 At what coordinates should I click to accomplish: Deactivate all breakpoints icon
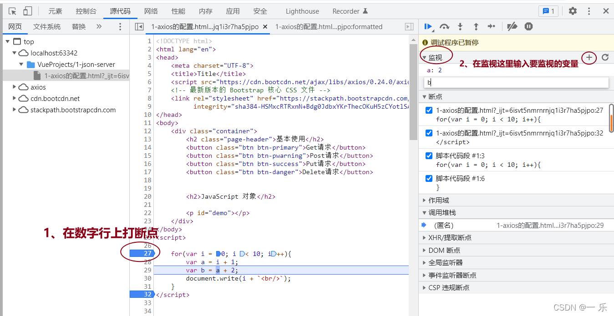coord(513,27)
